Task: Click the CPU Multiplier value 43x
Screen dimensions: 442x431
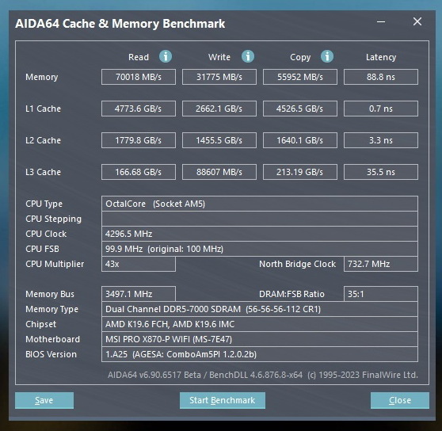Action: (139, 264)
